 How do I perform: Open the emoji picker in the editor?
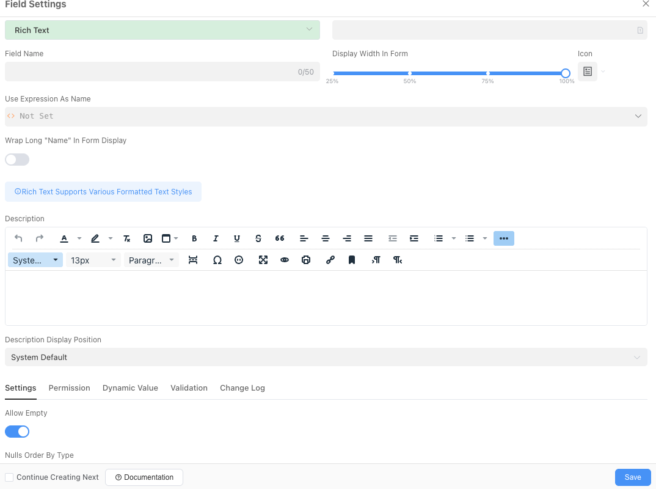click(x=239, y=260)
